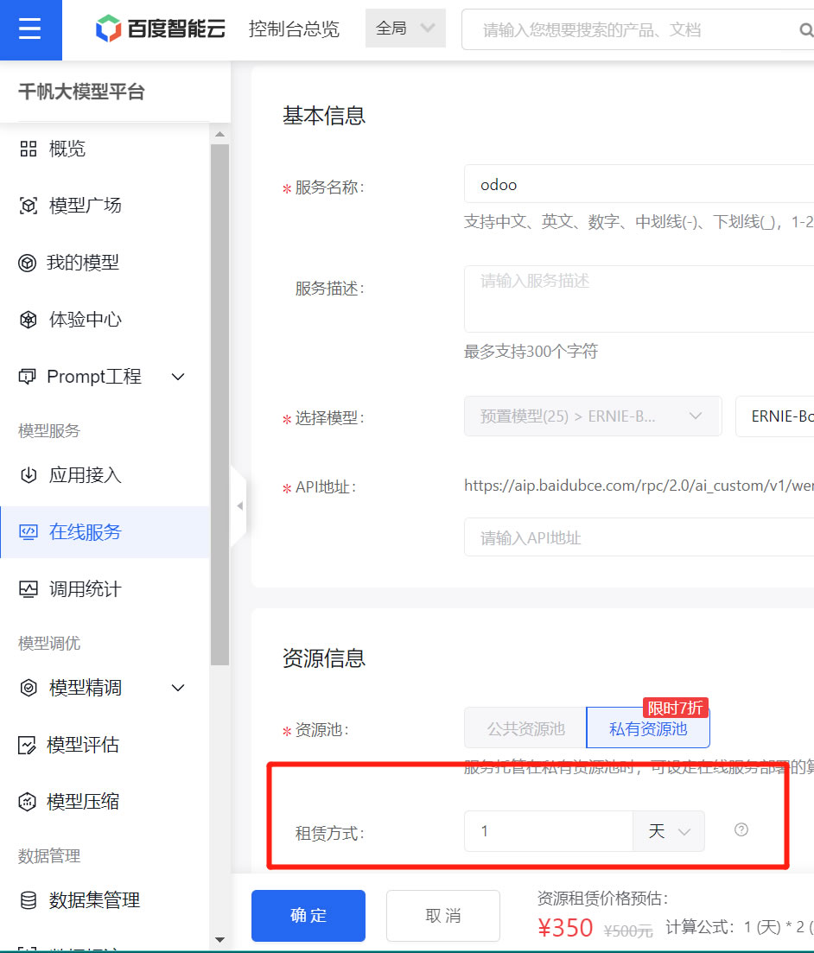Click the 取消 cancel button
The height and width of the screenshot is (953, 814).
coord(443,916)
